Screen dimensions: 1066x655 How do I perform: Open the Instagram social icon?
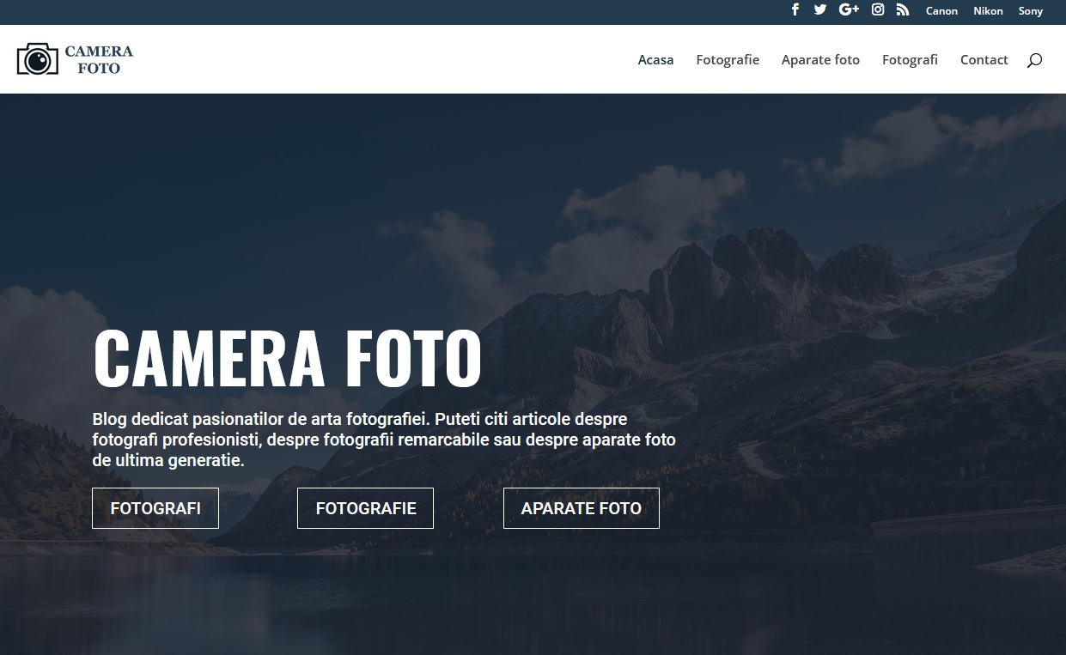coord(878,10)
